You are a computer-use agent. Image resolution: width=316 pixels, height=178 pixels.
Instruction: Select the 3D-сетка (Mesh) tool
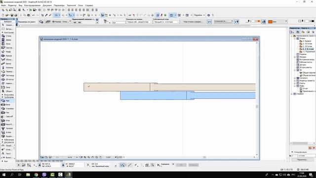click(7, 80)
